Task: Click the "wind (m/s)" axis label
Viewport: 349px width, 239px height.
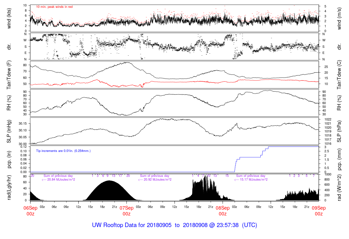Action: 339,18
